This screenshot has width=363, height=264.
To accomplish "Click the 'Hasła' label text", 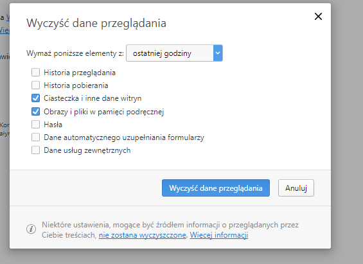I will click(x=53, y=125).
